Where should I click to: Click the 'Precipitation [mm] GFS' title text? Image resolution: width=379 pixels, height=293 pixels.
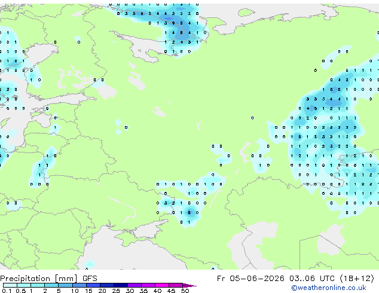click(x=48, y=279)
